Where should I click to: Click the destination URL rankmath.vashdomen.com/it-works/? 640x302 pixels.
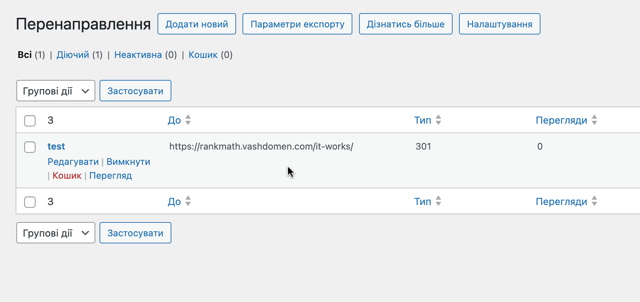[261, 146]
